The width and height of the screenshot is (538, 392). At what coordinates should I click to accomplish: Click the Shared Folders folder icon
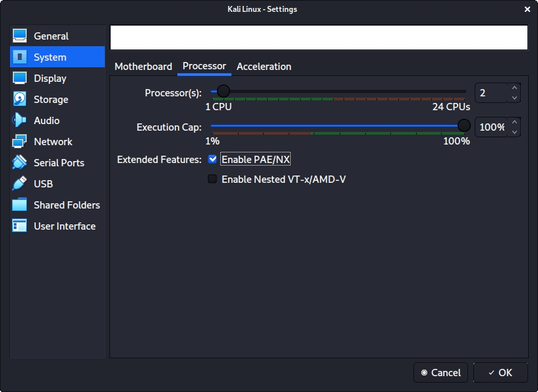coord(20,205)
